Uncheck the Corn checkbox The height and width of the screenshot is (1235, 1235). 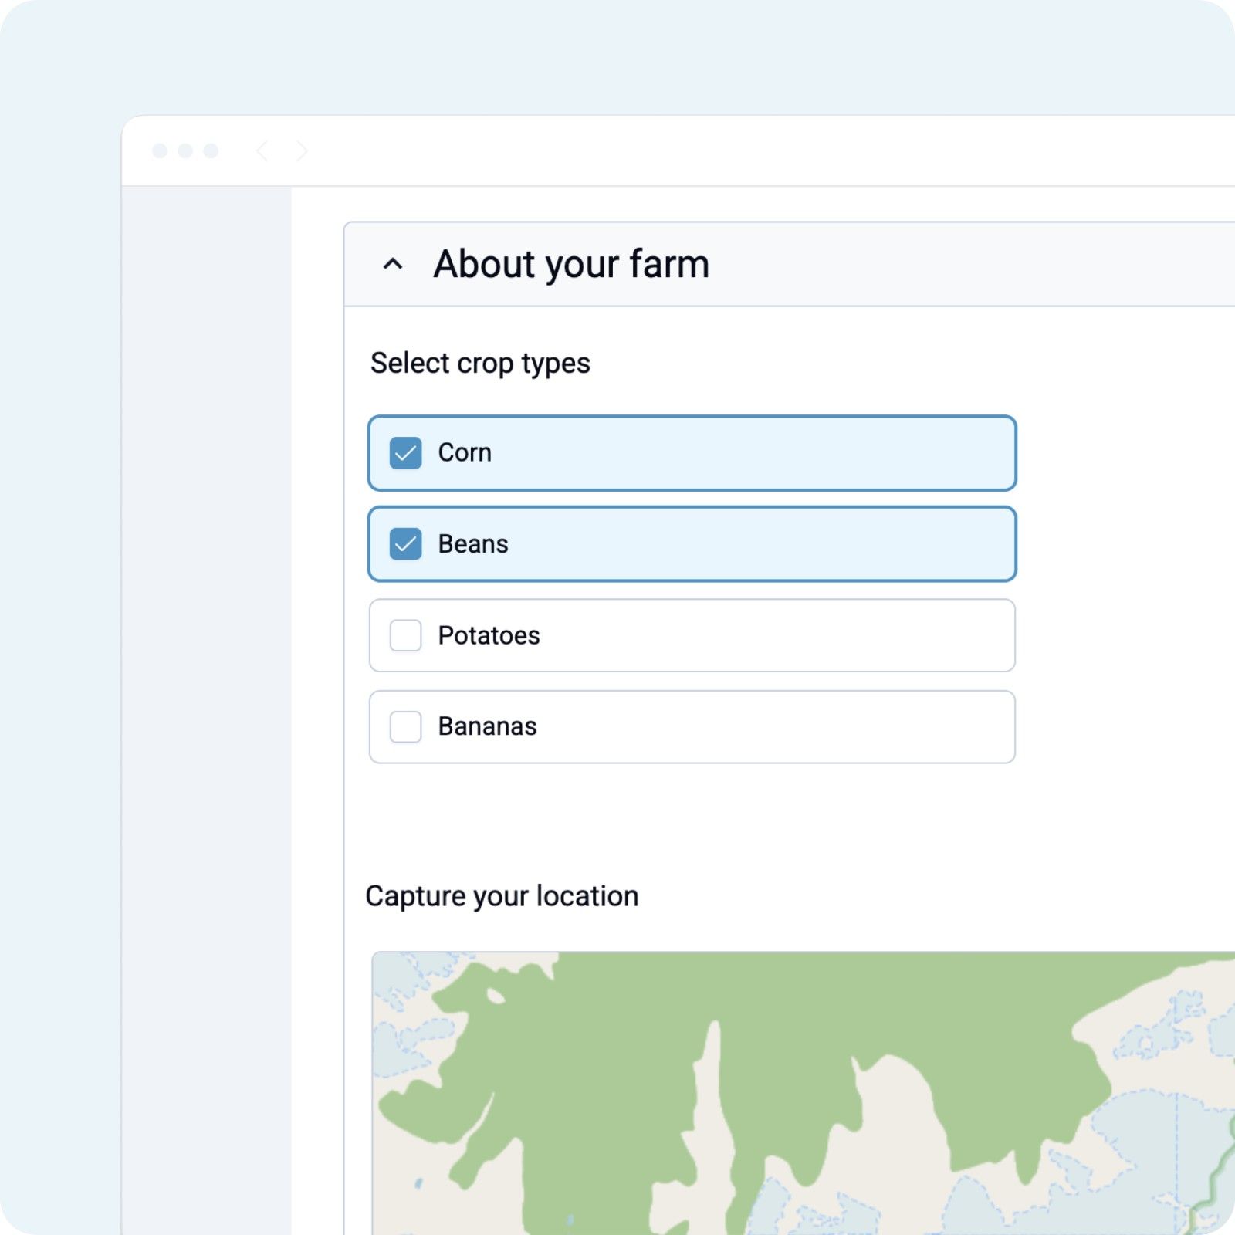click(x=405, y=453)
